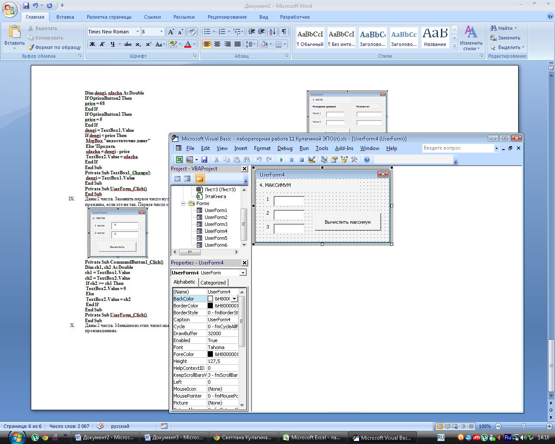
Task: Click View Object icon in Project panel
Action: pos(187,179)
